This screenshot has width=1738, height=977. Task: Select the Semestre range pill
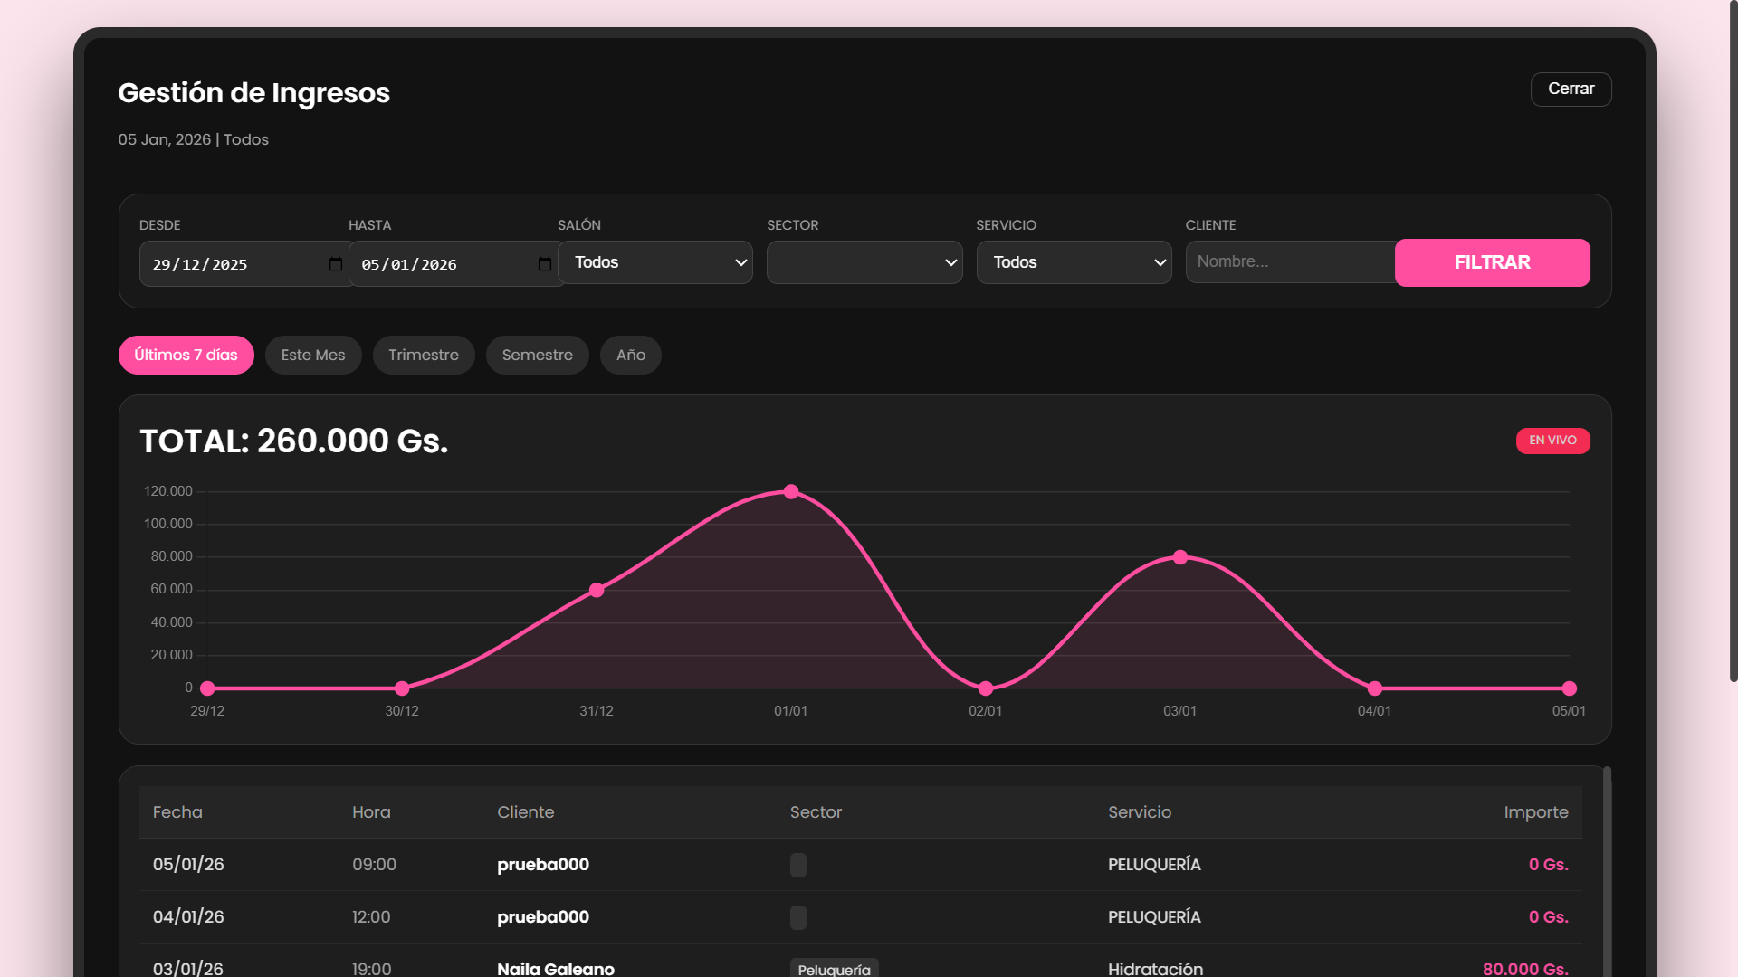point(537,356)
